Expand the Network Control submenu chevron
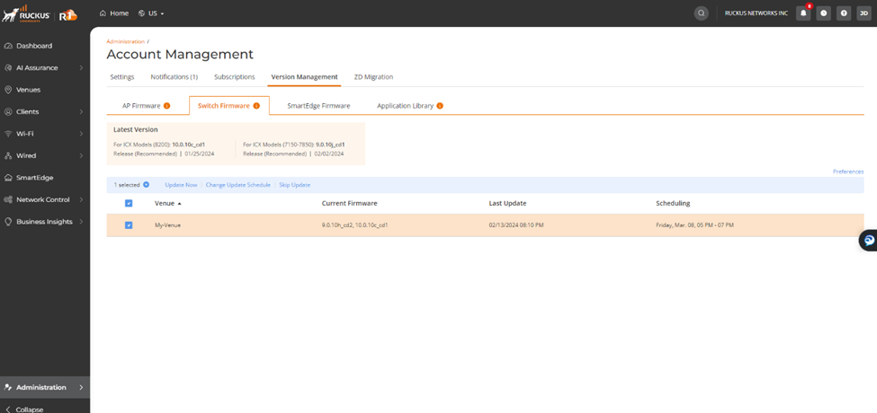This screenshot has width=877, height=413. pos(81,199)
